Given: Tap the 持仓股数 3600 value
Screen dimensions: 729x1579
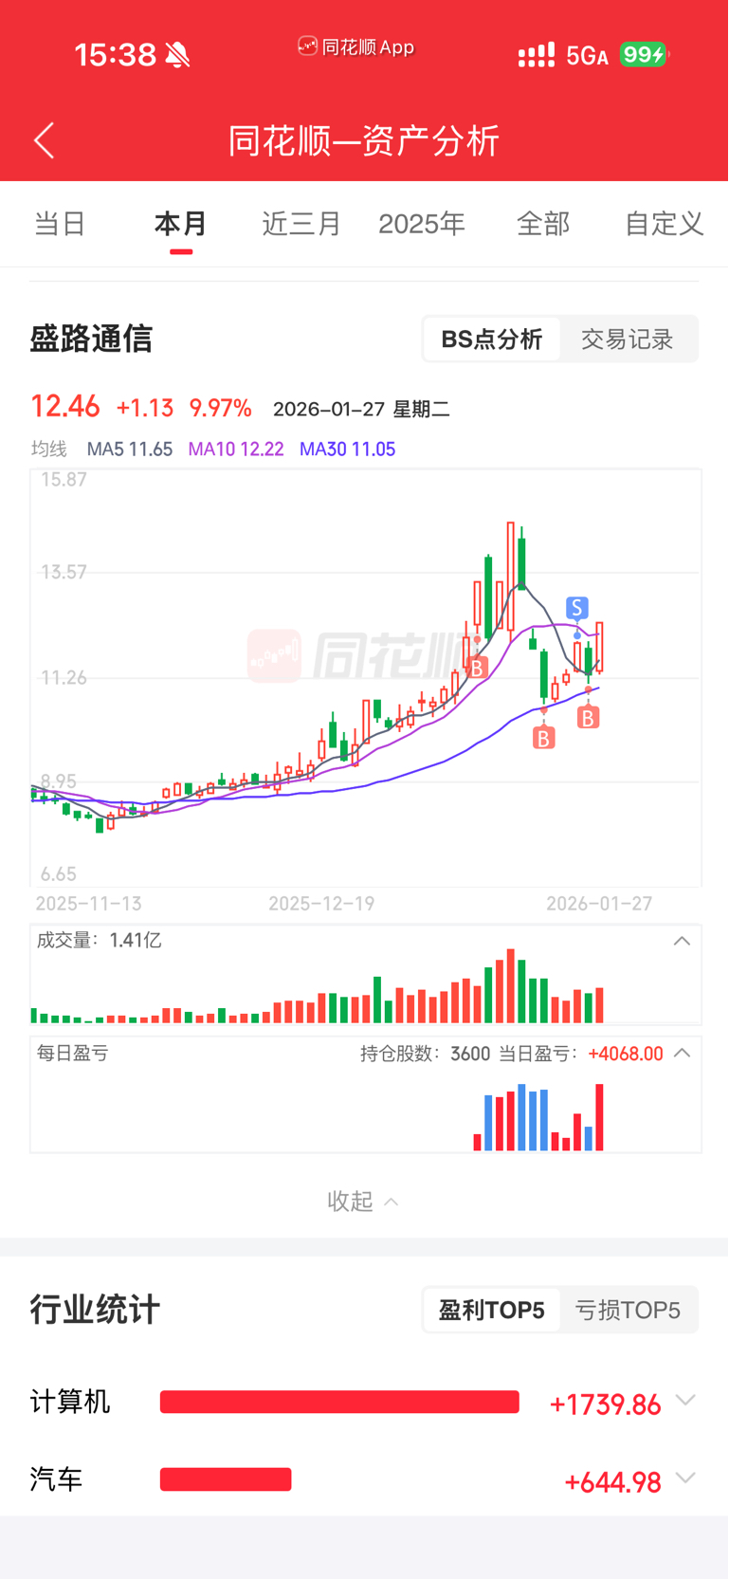Looking at the screenshot, I should tap(470, 1054).
